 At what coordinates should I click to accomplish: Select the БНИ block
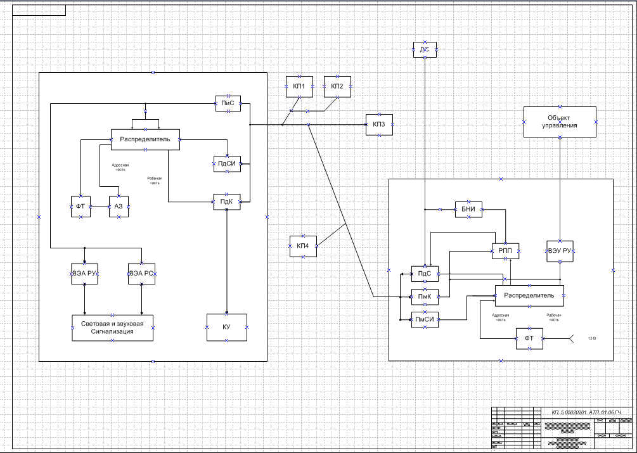(468, 210)
